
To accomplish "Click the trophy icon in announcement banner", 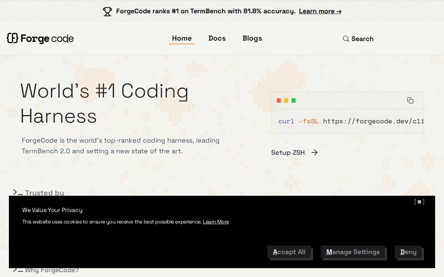I will pyautogui.click(x=107, y=11).
